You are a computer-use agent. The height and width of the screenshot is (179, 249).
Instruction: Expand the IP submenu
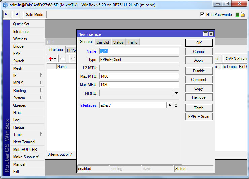click(x=27, y=76)
